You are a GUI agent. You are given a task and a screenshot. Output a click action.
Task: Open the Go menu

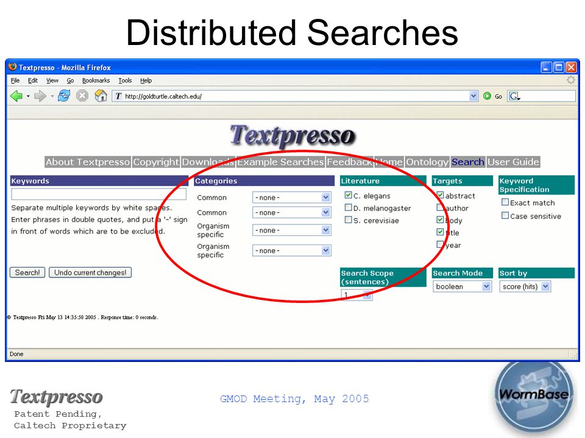(70, 80)
